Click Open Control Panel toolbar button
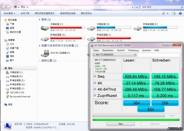Image resolution: width=184 pixels, height=131 pixels. pos(86,13)
